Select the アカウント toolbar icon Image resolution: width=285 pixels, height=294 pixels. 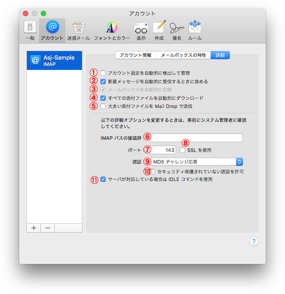pyautogui.click(x=52, y=30)
